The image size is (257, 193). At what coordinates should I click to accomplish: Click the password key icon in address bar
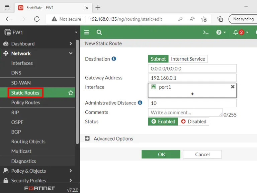pos(180,19)
